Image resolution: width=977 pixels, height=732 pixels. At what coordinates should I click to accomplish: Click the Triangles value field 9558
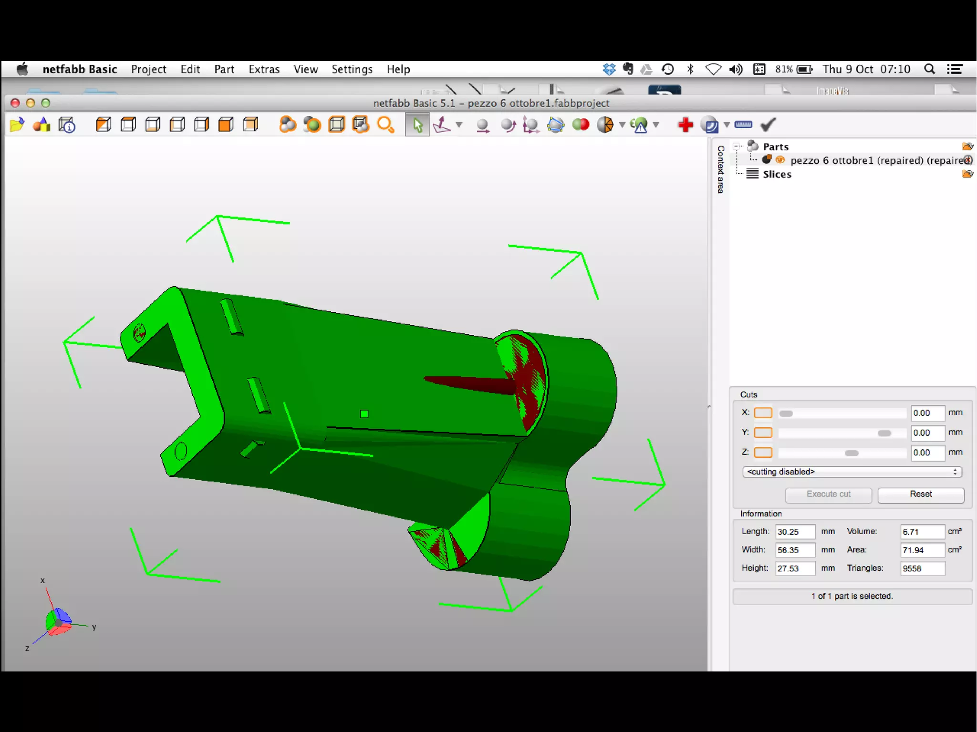(922, 568)
